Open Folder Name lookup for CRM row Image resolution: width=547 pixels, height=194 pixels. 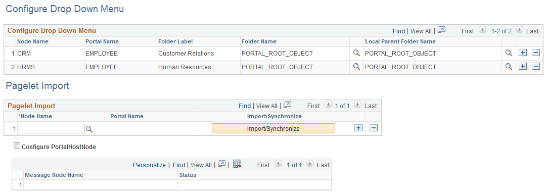pos(356,53)
